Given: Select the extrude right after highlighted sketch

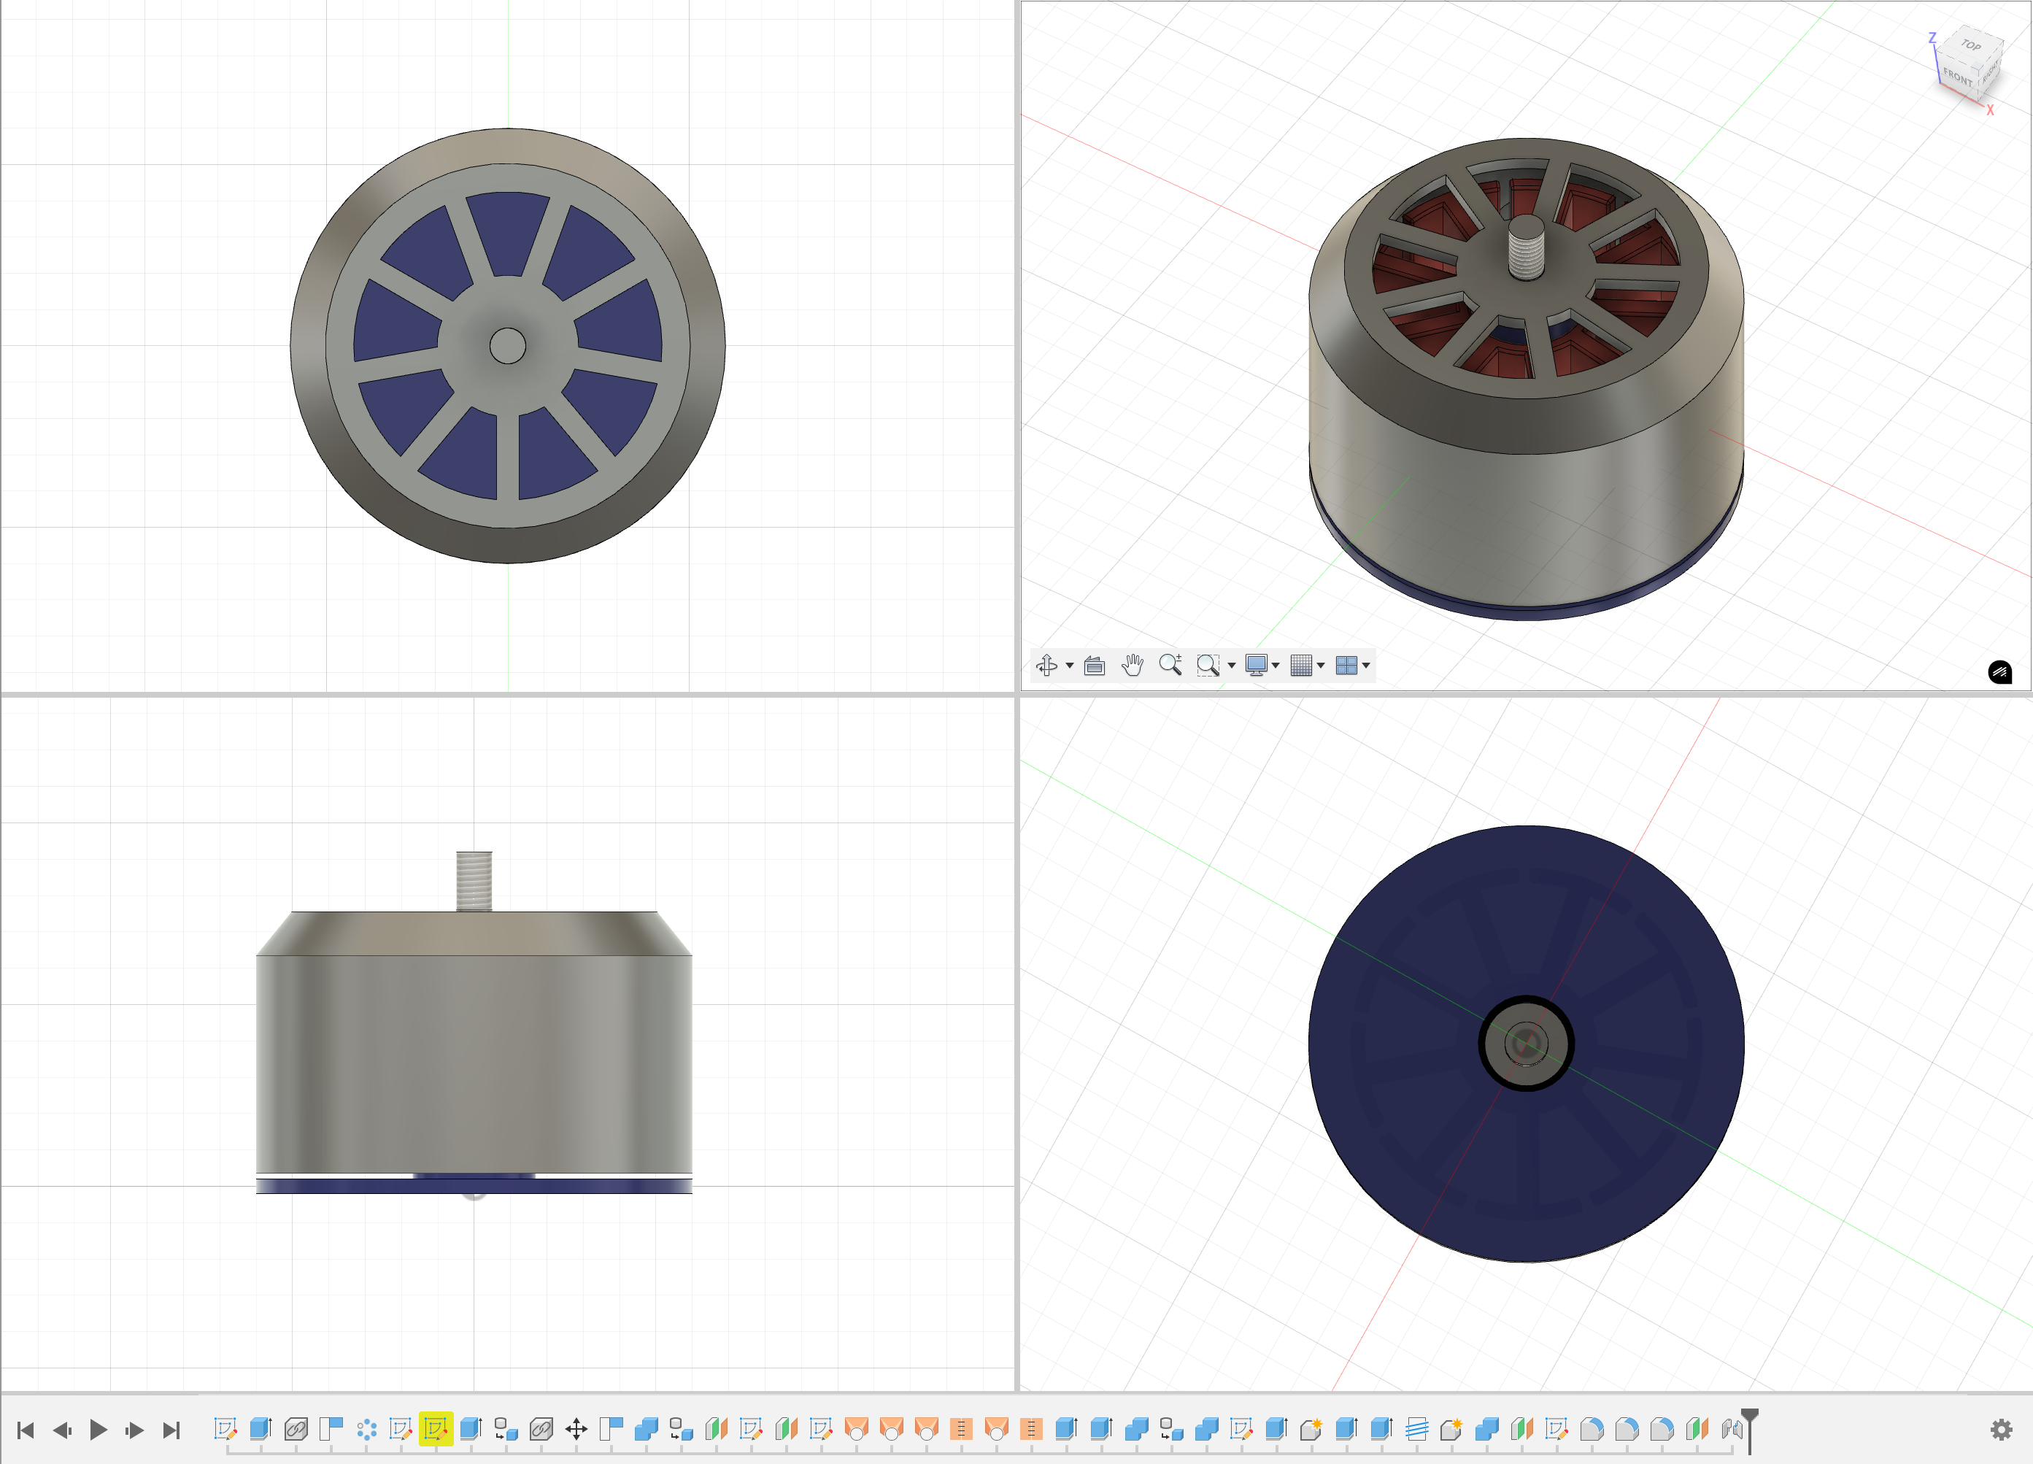Looking at the screenshot, I should [x=471, y=1428].
